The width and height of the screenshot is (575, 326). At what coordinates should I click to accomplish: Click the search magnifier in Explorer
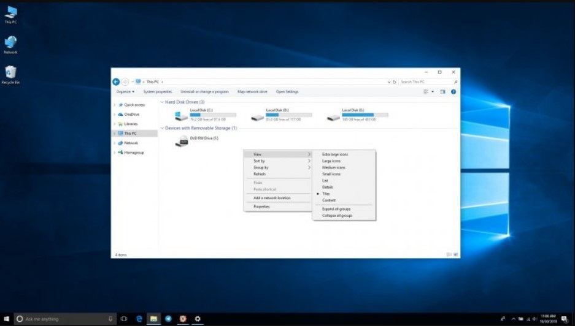pyautogui.click(x=455, y=81)
